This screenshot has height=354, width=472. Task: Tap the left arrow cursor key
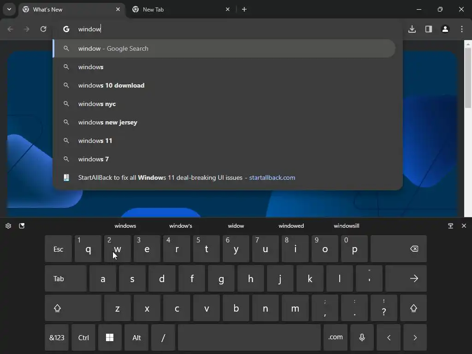click(389, 337)
